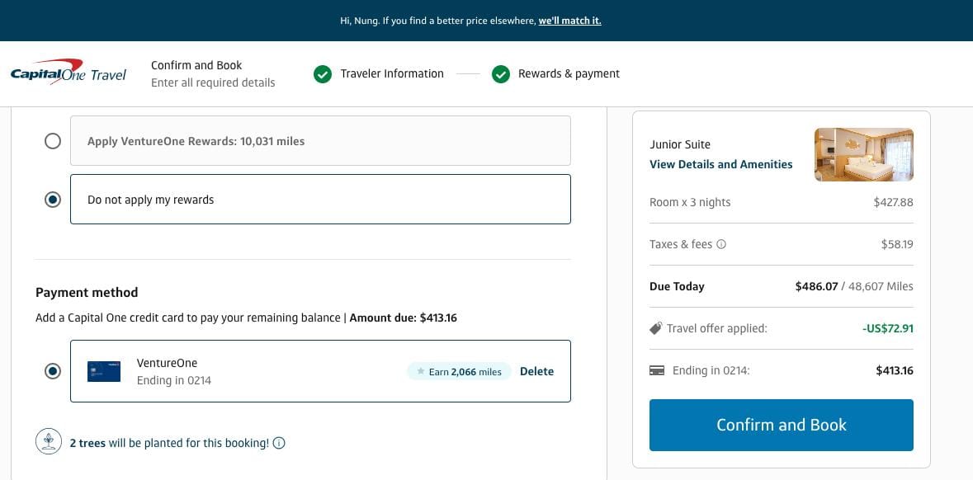Viewport: 973px width, 480px height.
Task: Open the we'll match it link
Action: pos(569,21)
